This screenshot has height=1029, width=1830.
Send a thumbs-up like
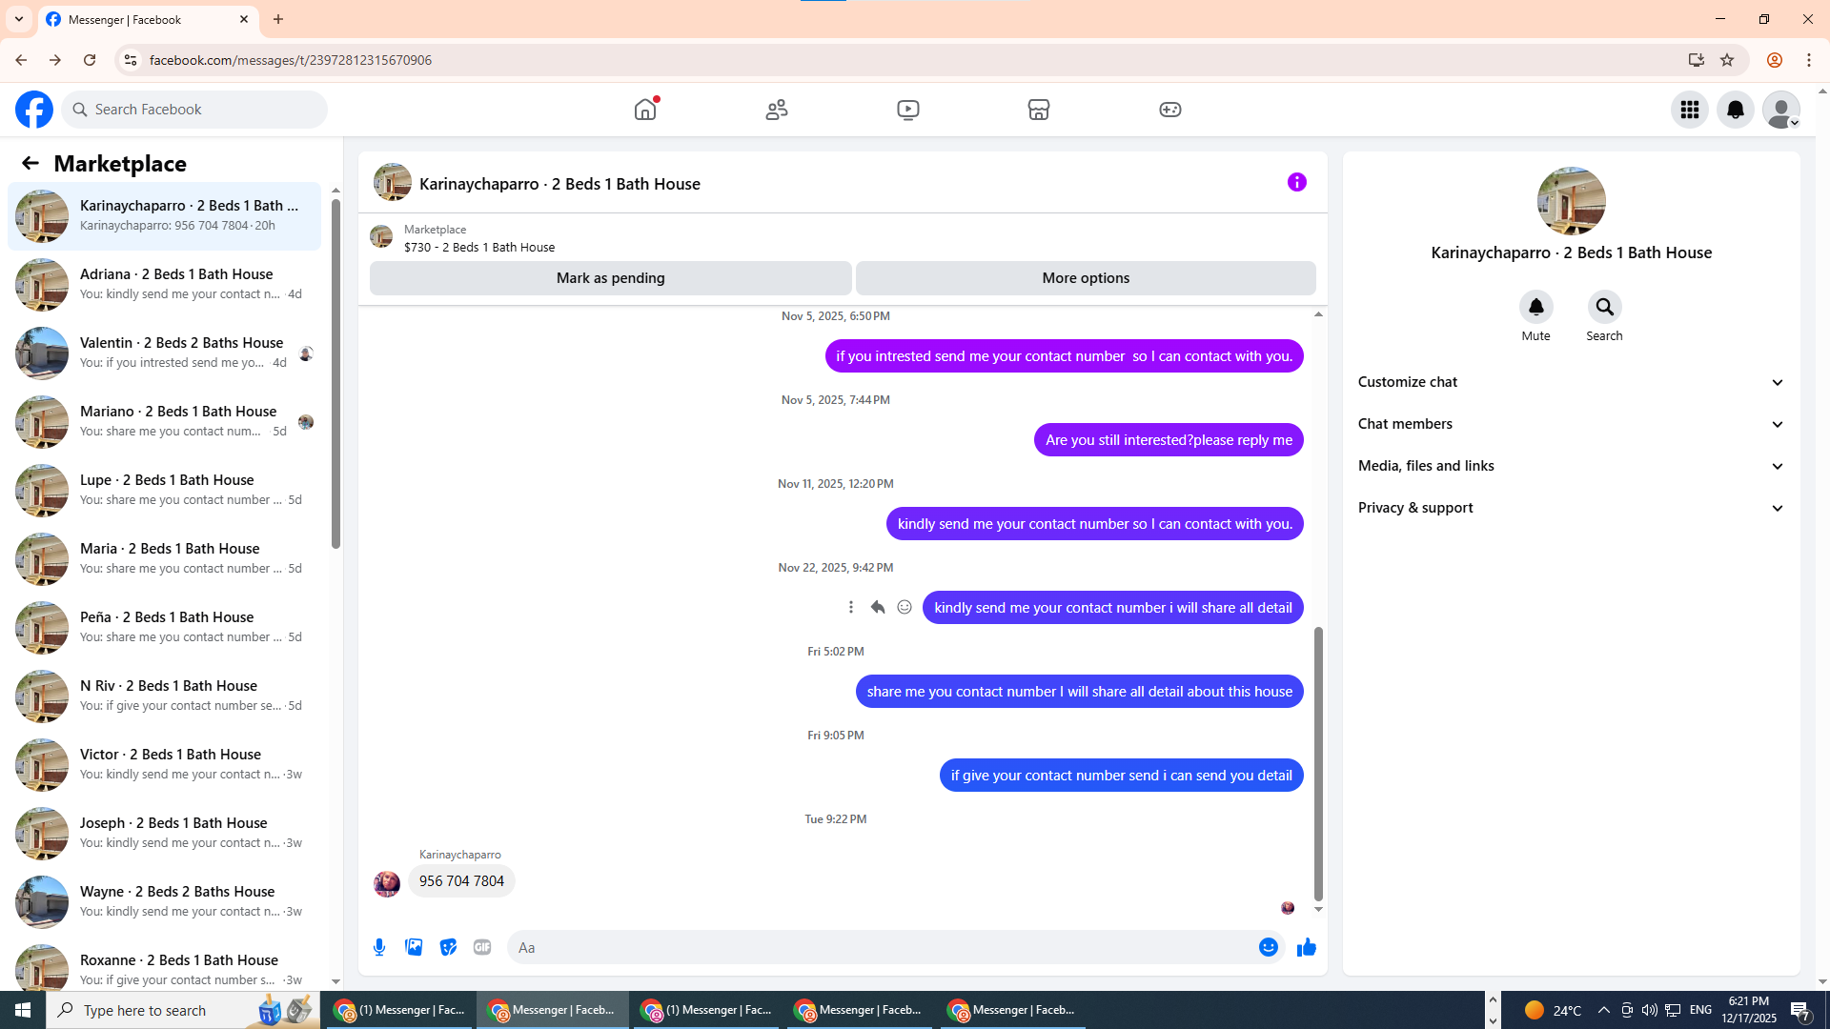1306,947
